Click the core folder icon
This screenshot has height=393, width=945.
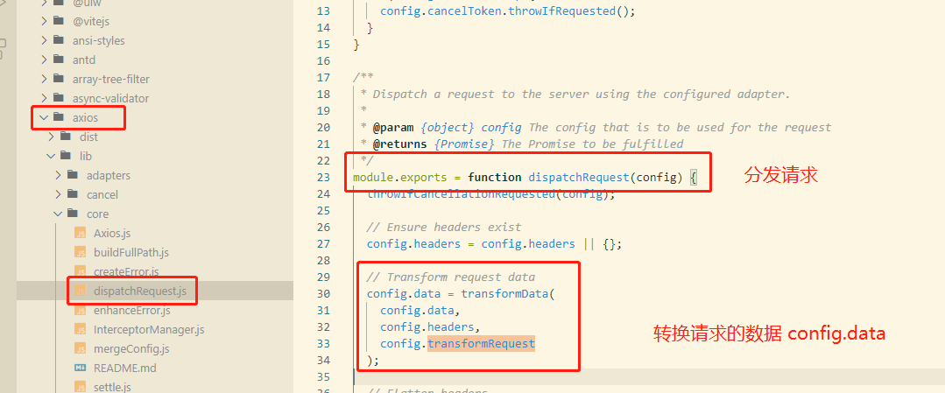click(x=73, y=214)
